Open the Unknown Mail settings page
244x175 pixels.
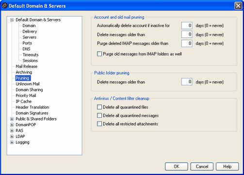(x=28, y=84)
